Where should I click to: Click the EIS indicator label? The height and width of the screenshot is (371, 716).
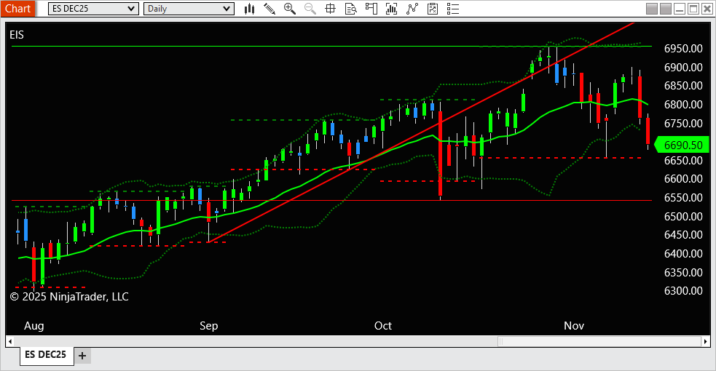point(17,35)
